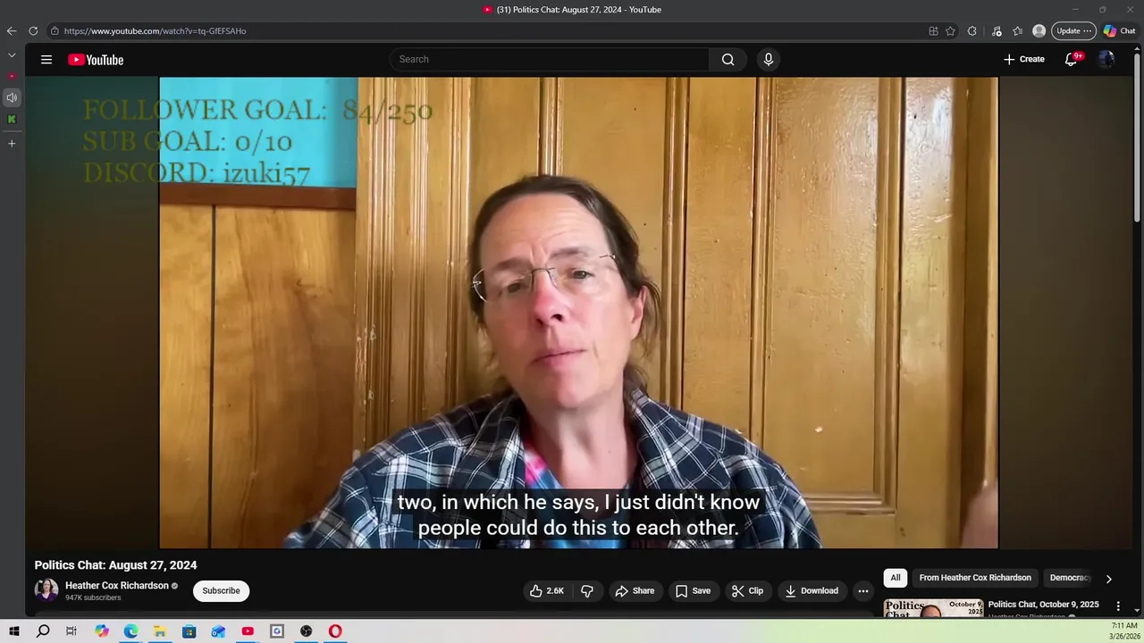Viewport: 1144px width, 643px height.
Task: Click the video title 'Politics Chat: August 27, 2024'
Action: coord(115,565)
